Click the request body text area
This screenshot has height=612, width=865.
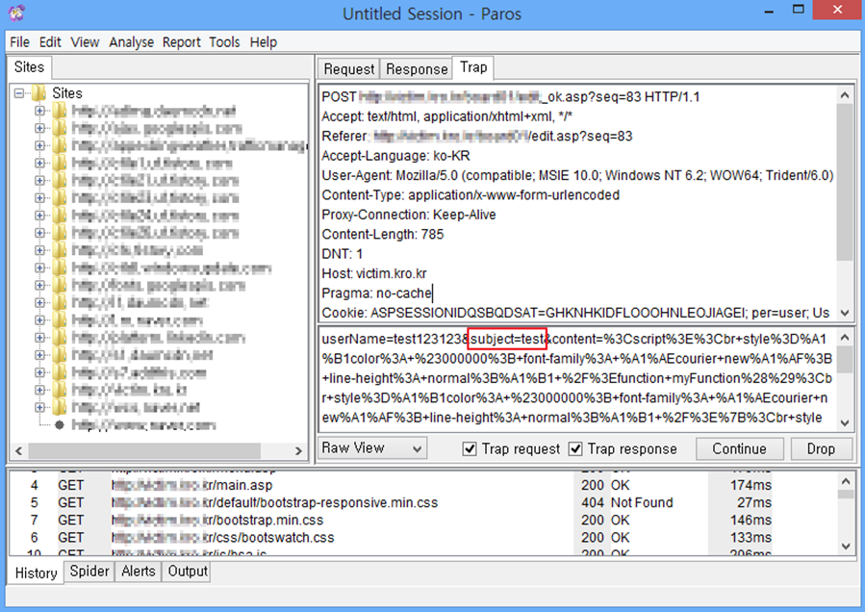point(577,378)
